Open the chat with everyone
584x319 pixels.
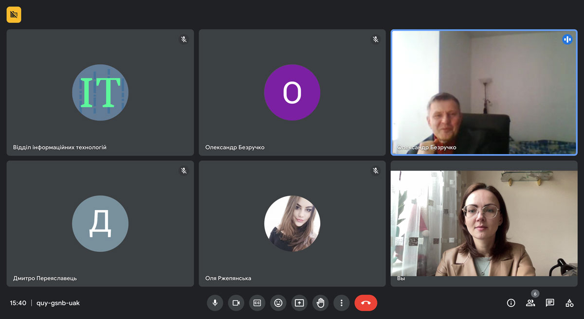pyautogui.click(x=550, y=303)
